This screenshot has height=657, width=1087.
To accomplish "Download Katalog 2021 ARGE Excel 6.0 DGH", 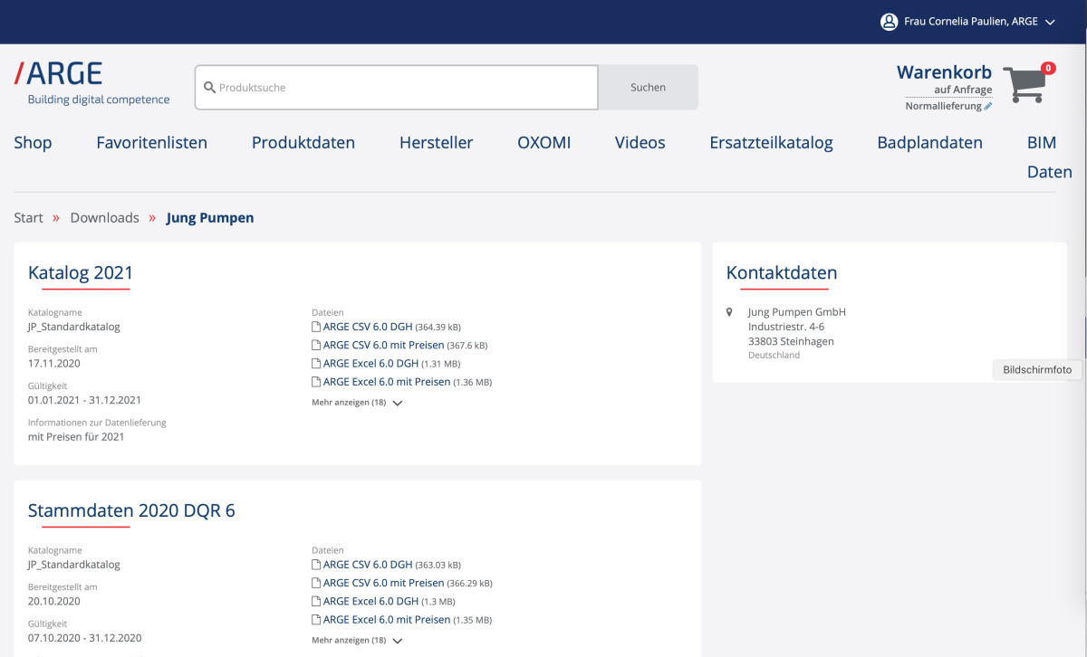I will click(x=370, y=363).
